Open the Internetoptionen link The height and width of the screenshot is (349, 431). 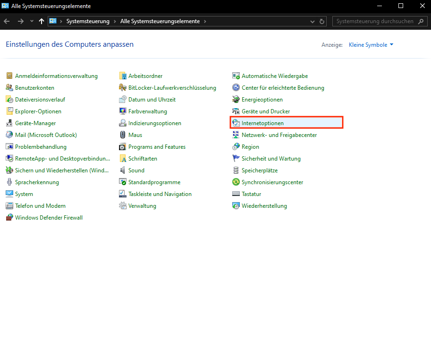262,123
